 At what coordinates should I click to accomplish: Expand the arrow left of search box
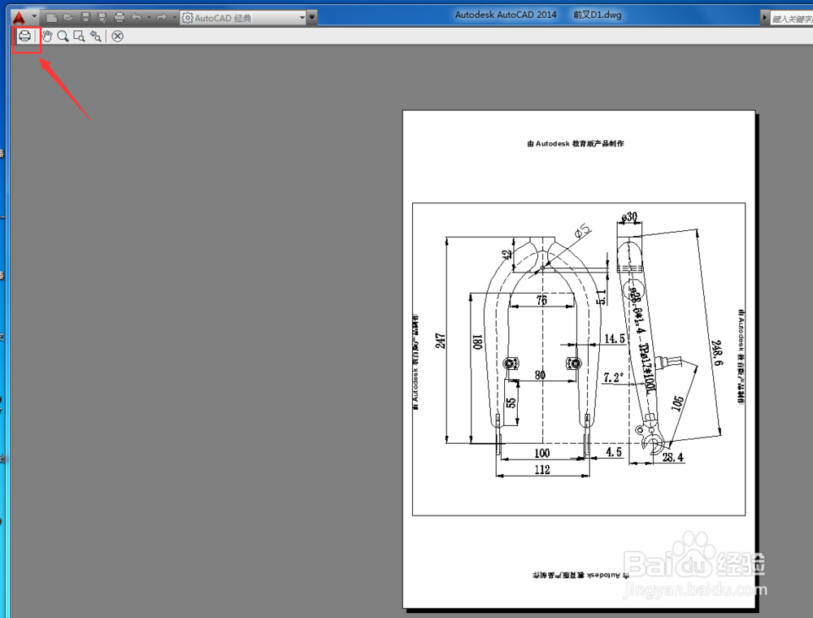764,18
